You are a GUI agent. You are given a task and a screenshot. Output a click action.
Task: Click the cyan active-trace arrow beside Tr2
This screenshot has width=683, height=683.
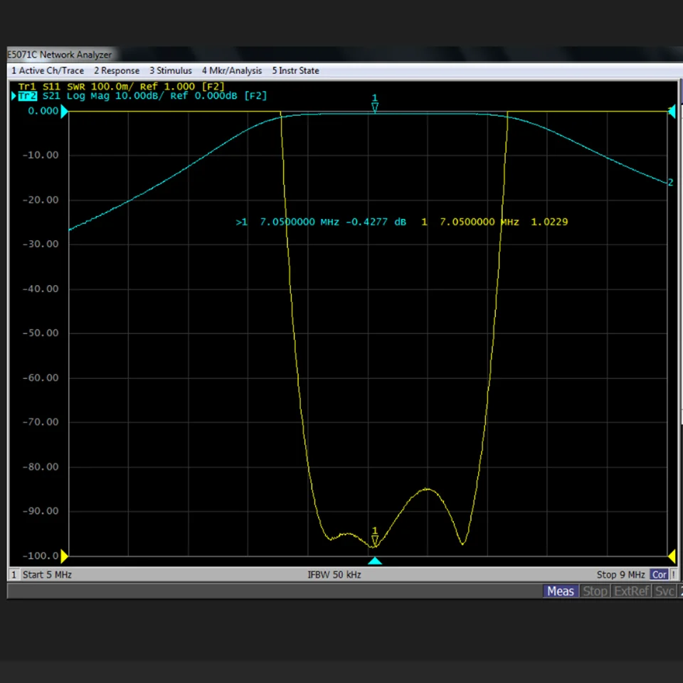tap(14, 96)
